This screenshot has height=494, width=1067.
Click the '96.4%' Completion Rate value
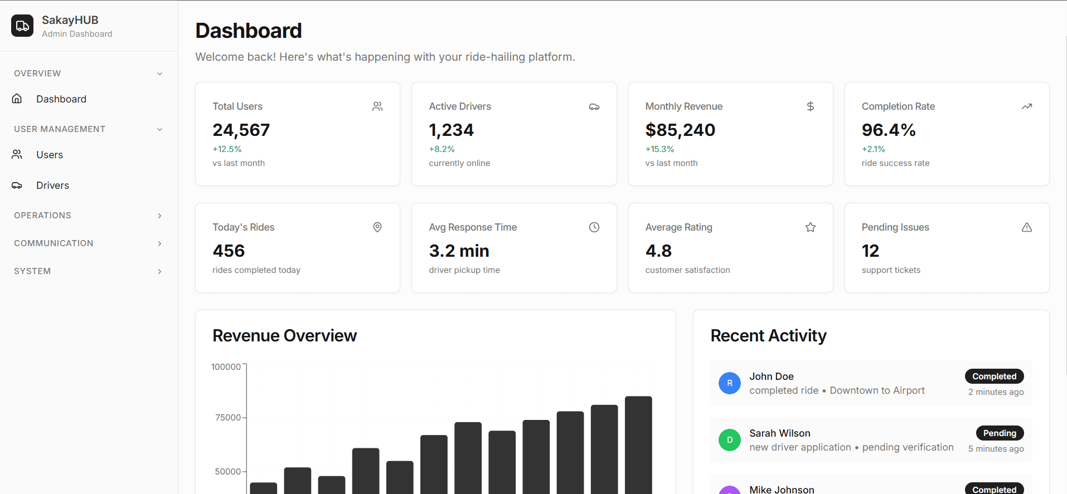[889, 130]
